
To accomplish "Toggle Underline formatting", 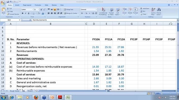I will coord(29,13).
